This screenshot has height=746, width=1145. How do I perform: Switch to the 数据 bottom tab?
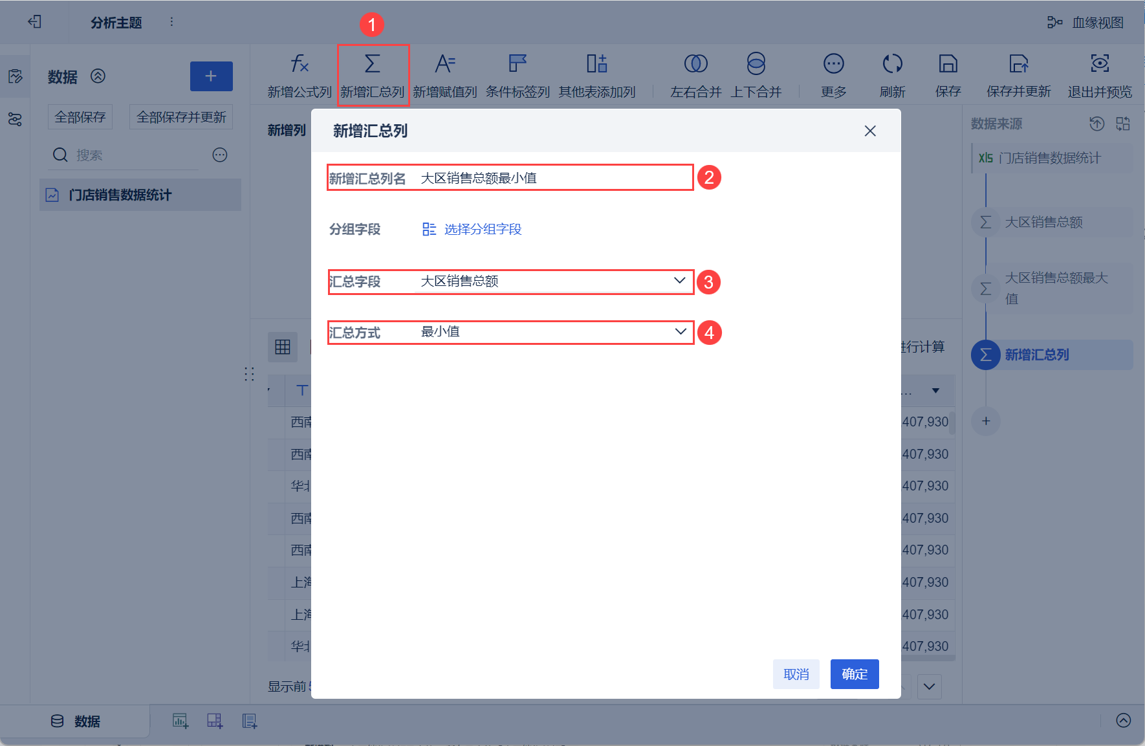(76, 721)
